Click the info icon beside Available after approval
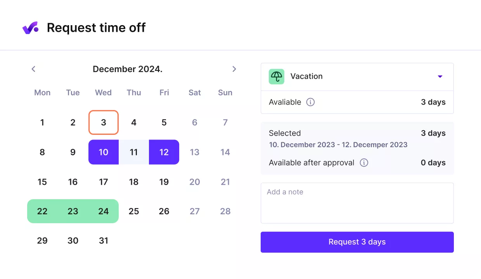481x279 pixels. click(x=364, y=162)
